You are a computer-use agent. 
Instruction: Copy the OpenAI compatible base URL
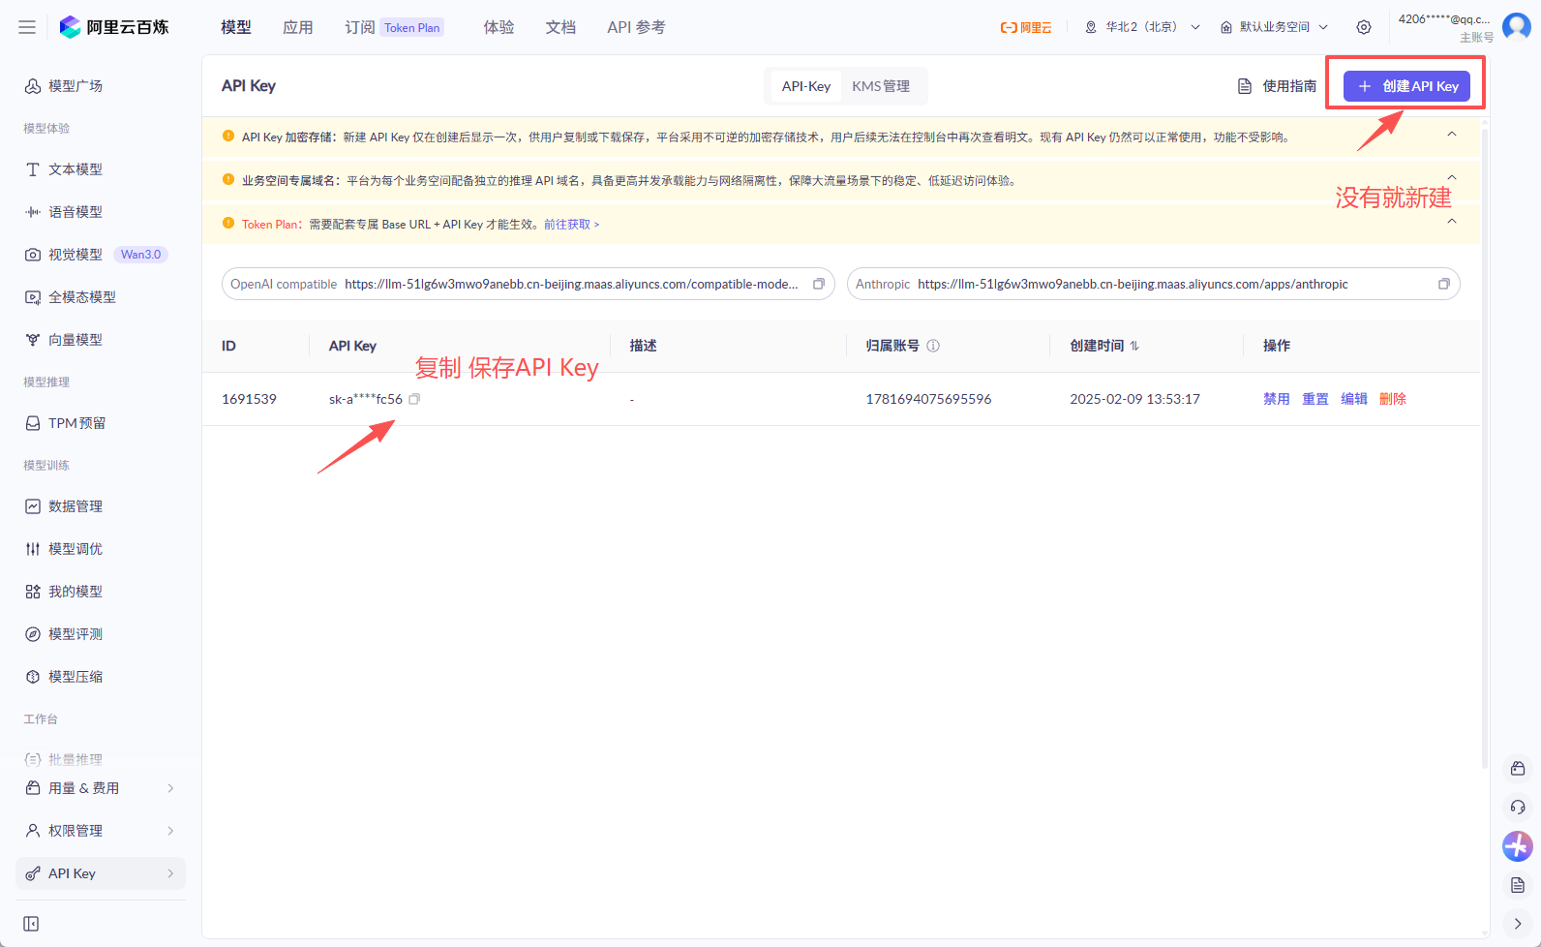click(819, 284)
